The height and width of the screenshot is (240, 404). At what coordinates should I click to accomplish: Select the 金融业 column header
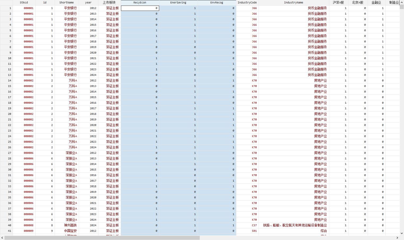coord(376,3)
